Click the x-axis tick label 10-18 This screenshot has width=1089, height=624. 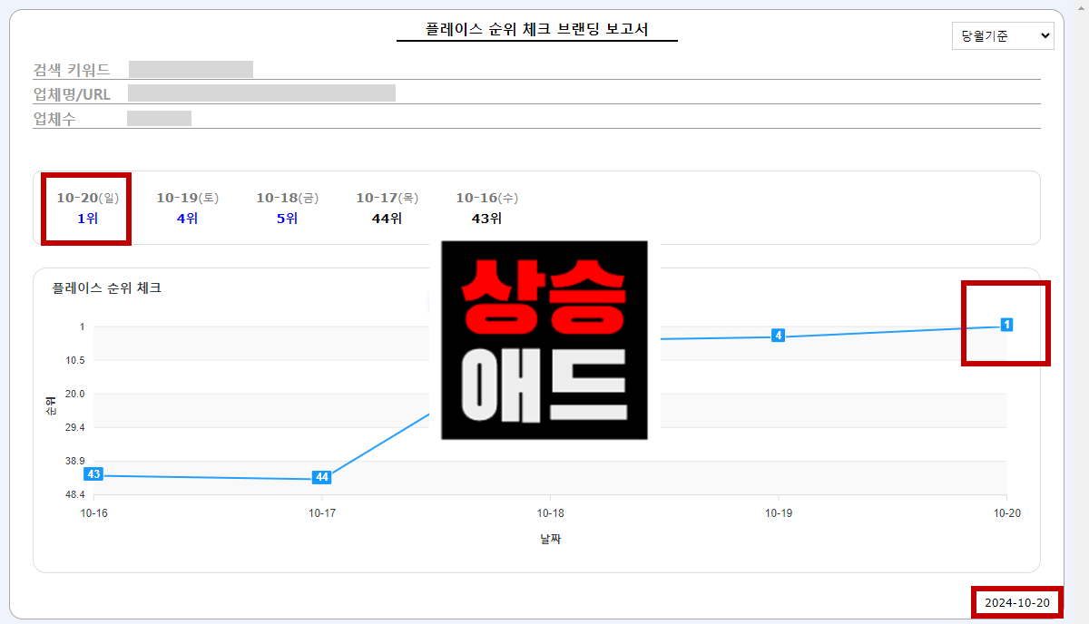(x=550, y=512)
